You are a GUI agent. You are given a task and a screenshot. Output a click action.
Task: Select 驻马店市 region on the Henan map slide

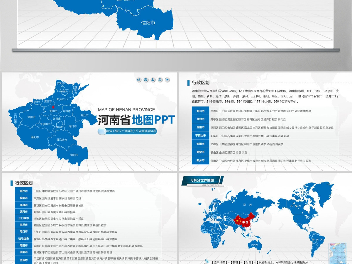click(x=62, y=140)
